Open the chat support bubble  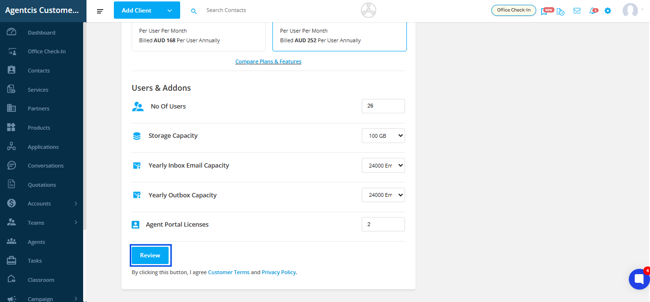[639, 279]
